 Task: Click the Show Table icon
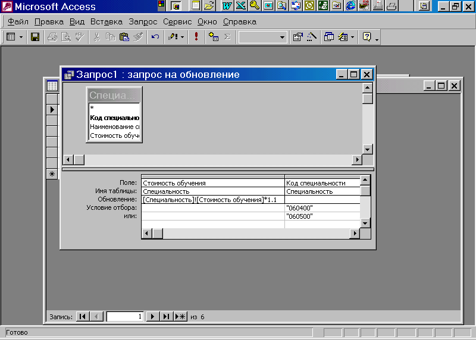214,37
